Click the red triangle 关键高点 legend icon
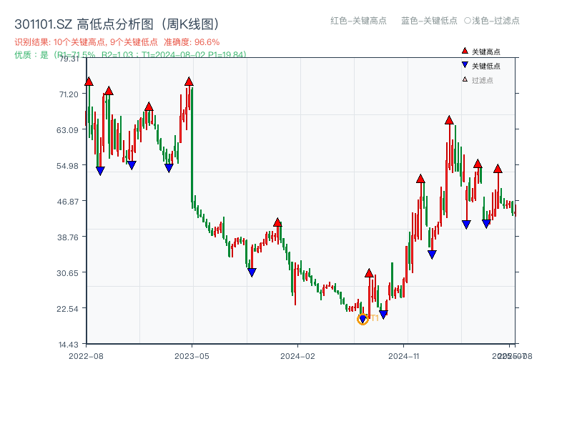572x429 pixels. pyautogui.click(x=465, y=51)
